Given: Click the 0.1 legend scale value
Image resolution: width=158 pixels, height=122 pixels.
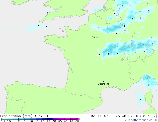Looking at the screenshot, I should click(x=3, y=121).
